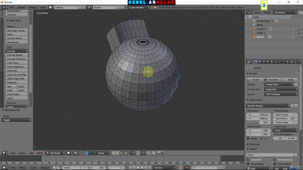Toggle the Cache Result checkbox
Viewport: 303px width, 170px height.
[x=275, y=164]
